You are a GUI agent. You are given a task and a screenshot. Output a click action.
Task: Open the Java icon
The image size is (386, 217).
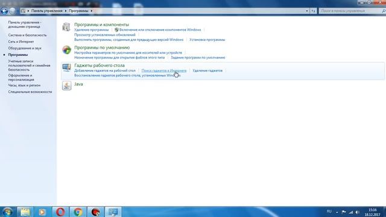[x=66, y=86]
